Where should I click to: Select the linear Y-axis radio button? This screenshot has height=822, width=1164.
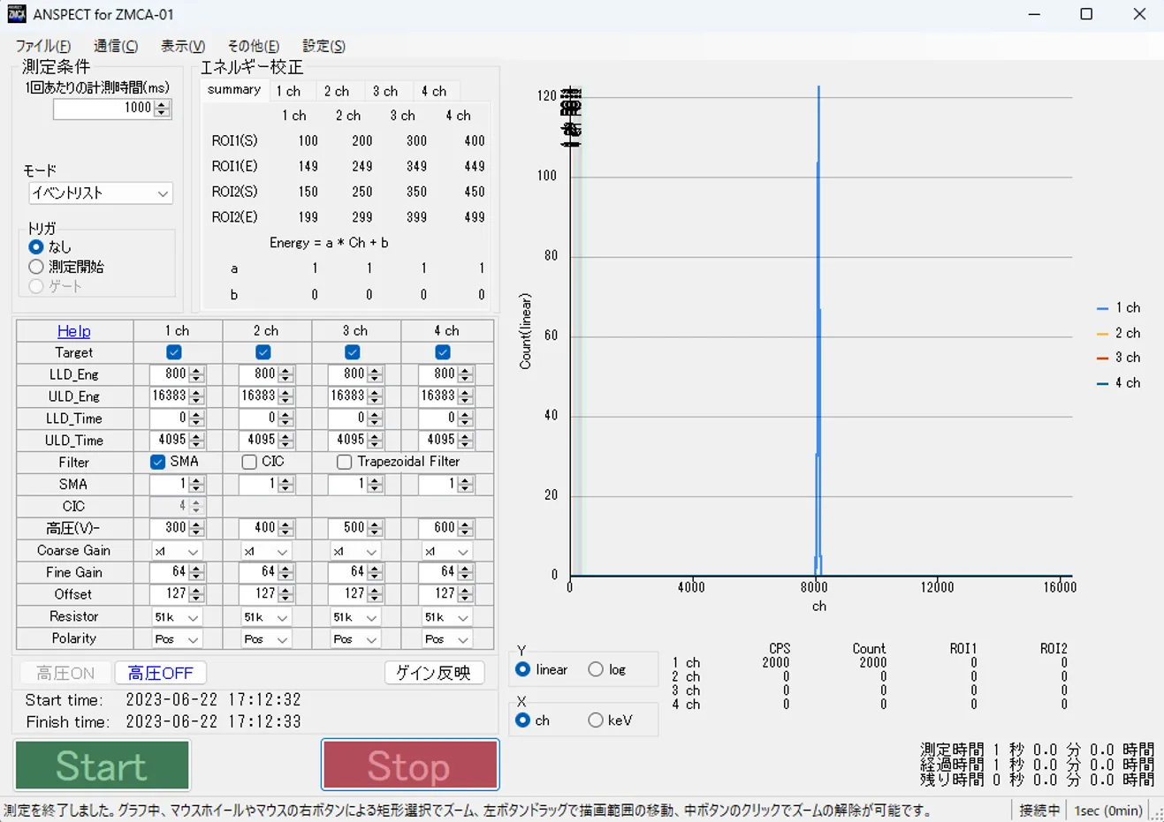point(523,669)
